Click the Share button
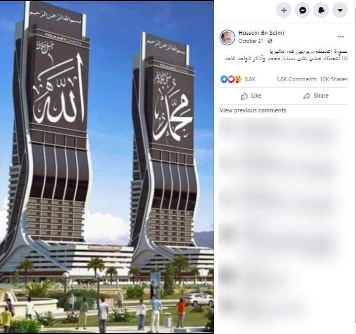The image size is (356, 334). click(316, 96)
